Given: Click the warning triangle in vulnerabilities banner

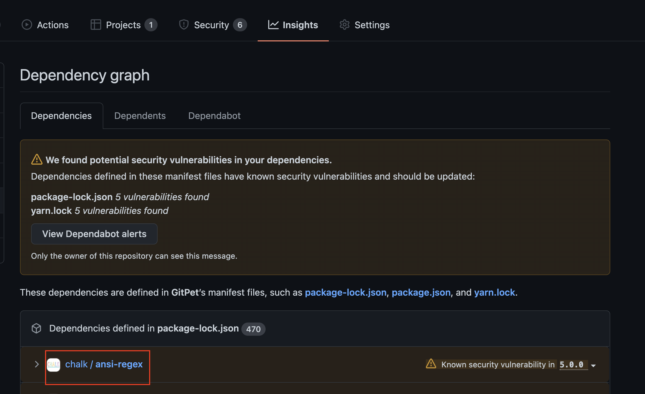Looking at the screenshot, I should click(37, 160).
